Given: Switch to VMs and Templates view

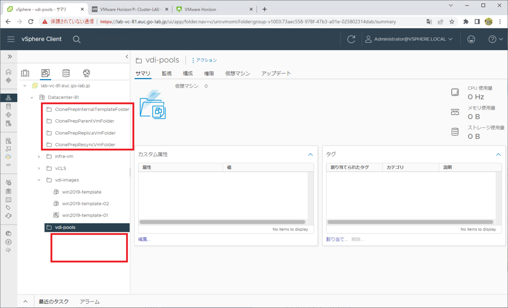Looking at the screenshot, I should (46, 73).
